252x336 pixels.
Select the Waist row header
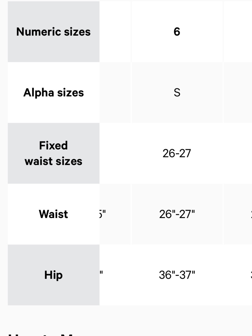[x=53, y=214]
